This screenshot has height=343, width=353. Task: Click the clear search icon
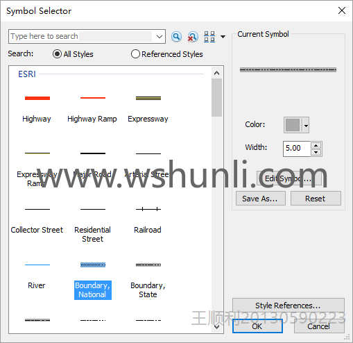pos(193,37)
